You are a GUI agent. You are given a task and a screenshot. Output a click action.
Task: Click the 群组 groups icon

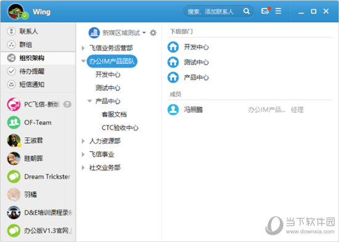(11, 45)
